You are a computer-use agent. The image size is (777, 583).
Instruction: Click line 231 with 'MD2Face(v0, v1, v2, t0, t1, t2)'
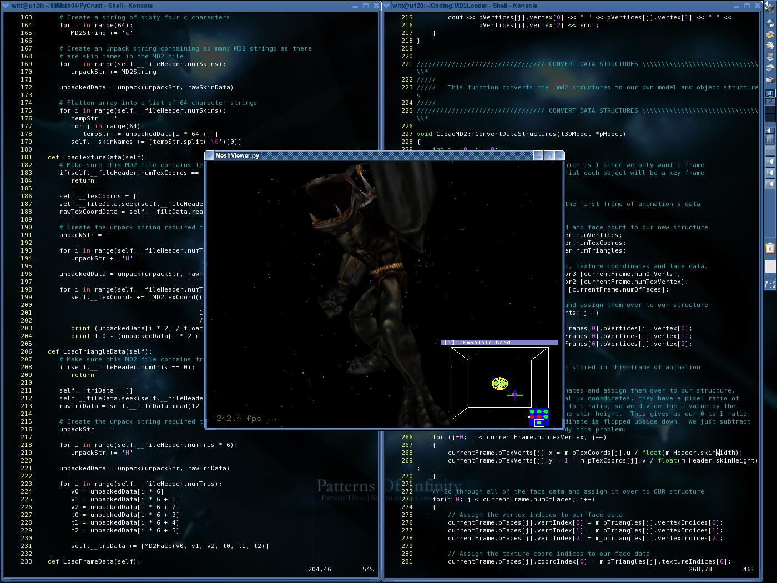(x=170, y=546)
